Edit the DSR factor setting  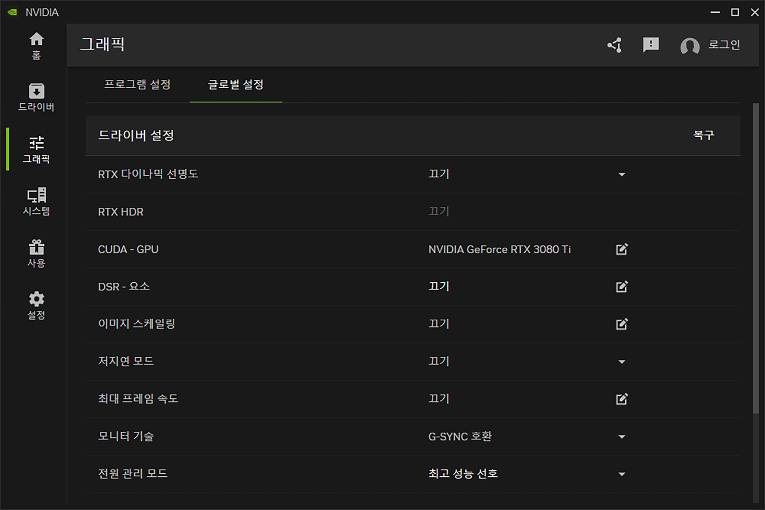point(622,287)
